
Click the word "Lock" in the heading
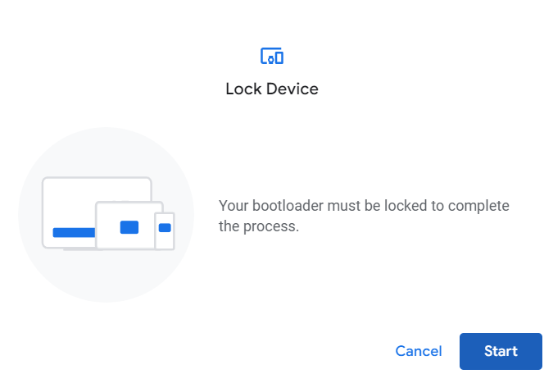pos(242,89)
